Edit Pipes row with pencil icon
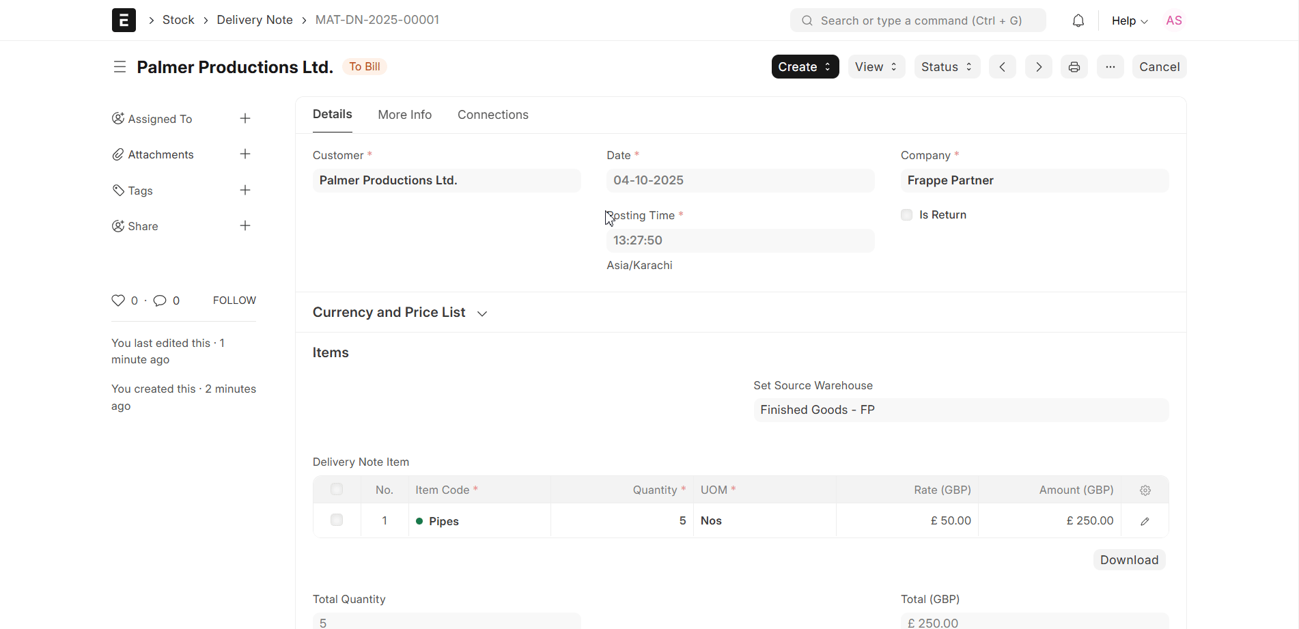 1145,521
